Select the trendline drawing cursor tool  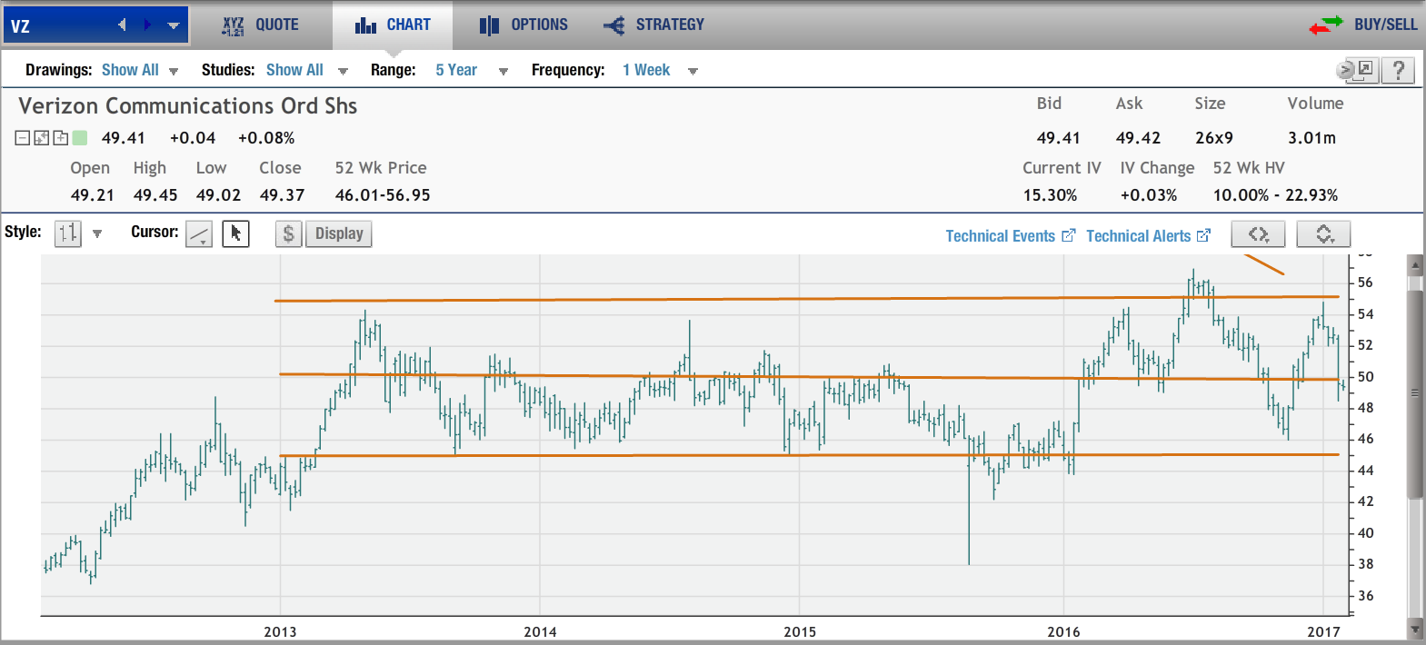point(199,234)
